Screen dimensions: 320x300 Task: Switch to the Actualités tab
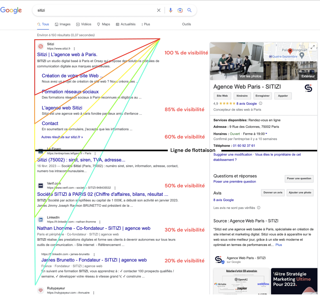[126, 24]
